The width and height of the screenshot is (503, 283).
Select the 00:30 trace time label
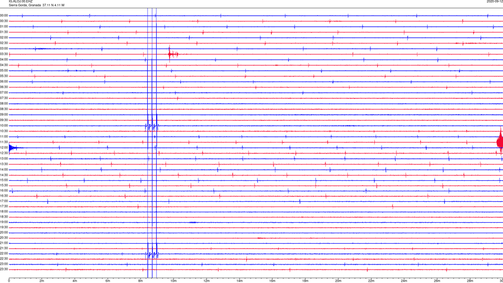[4, 21]
